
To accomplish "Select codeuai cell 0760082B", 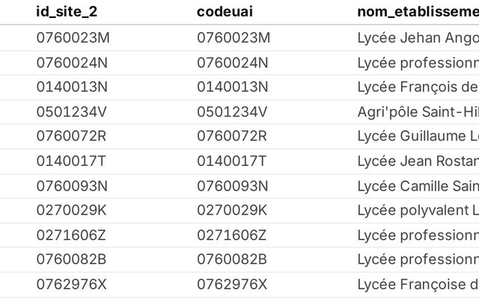I will coord(232,259).
